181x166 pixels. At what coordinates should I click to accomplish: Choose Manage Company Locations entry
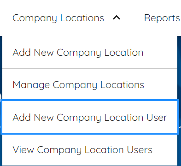[x=90, y=84]
